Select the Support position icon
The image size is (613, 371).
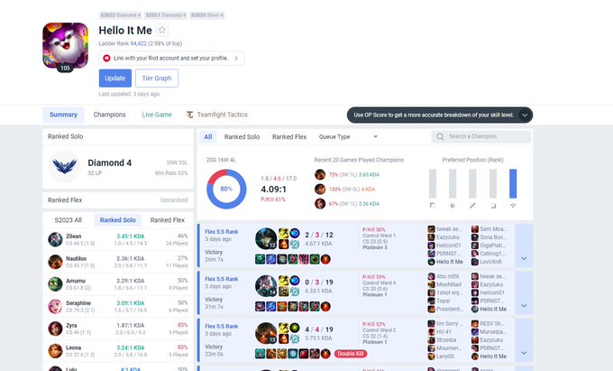click(x=513, y=206)
